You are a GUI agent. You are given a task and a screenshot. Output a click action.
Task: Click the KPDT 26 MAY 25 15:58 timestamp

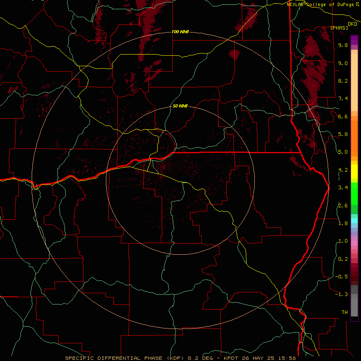(260, 358)
